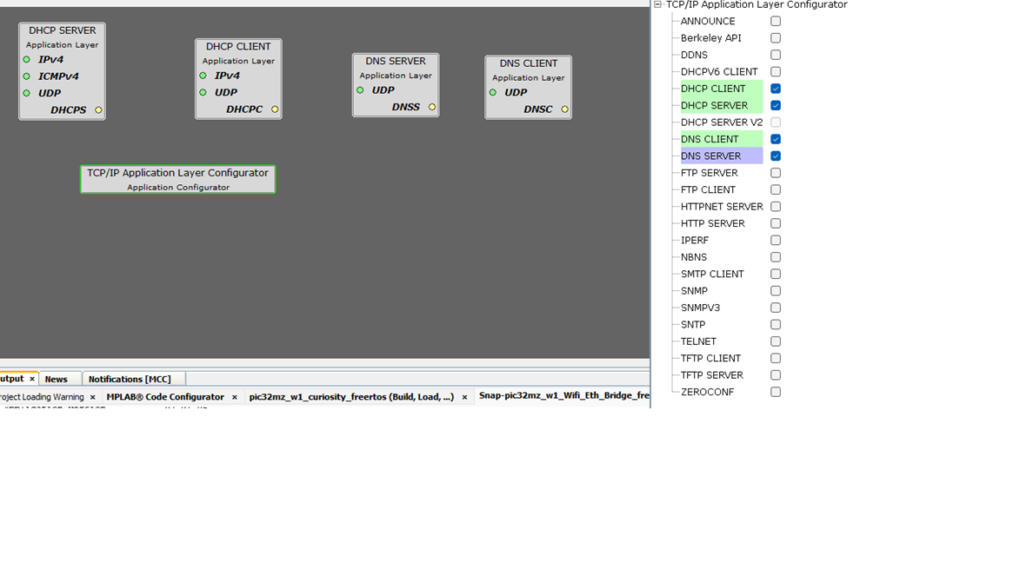This screenshot has height=563, width=1033.
Task: Enable the DDNS checkbox
Action: (776, 55)
